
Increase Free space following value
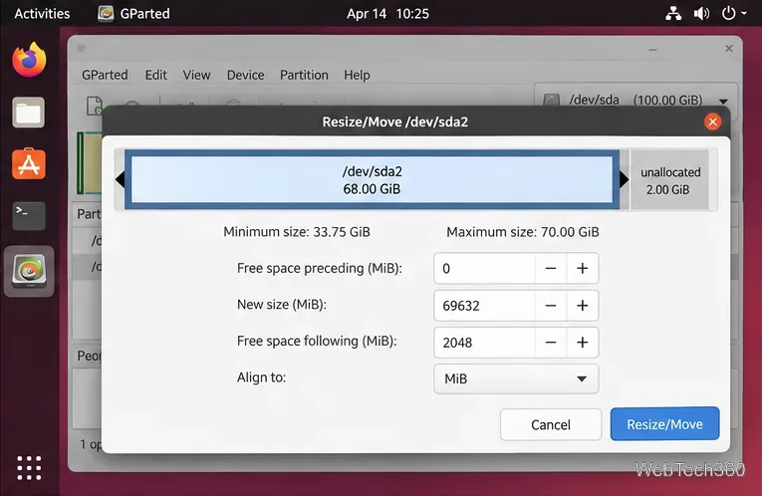[582, 343]
